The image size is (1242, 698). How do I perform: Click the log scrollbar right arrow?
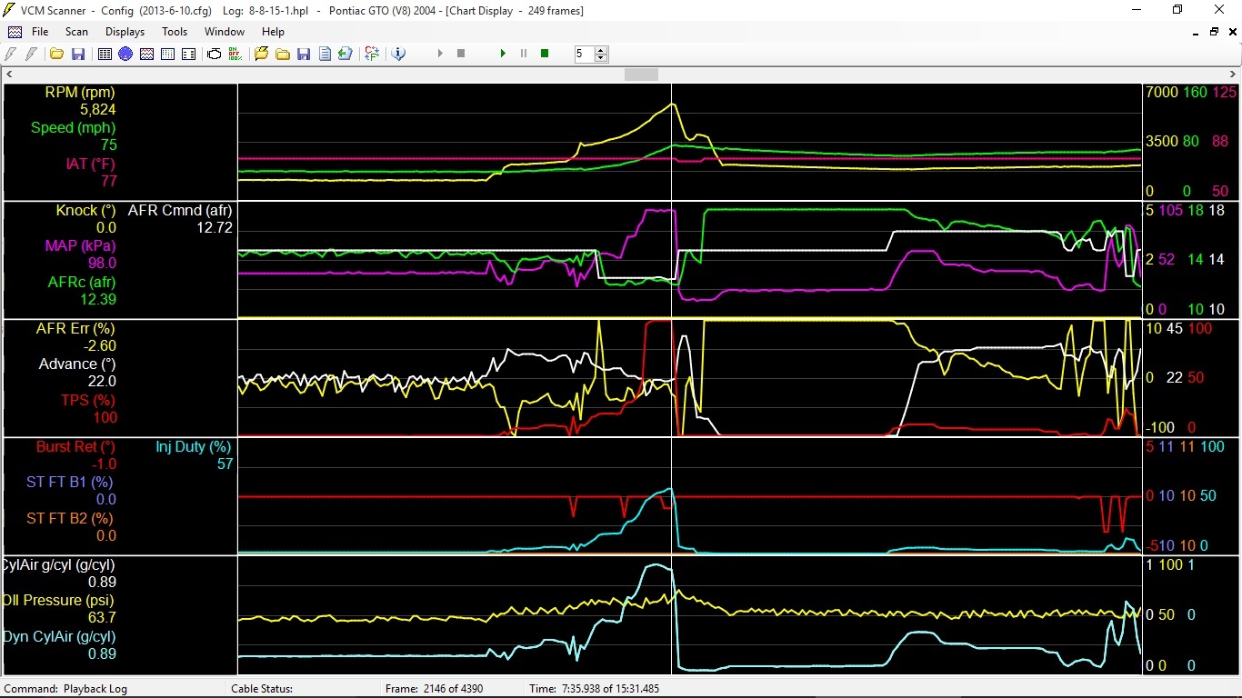click(x=1233, y=75)
